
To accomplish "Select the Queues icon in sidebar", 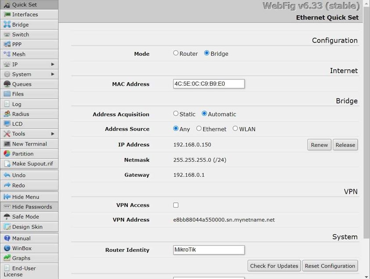I will click(7, 84).
